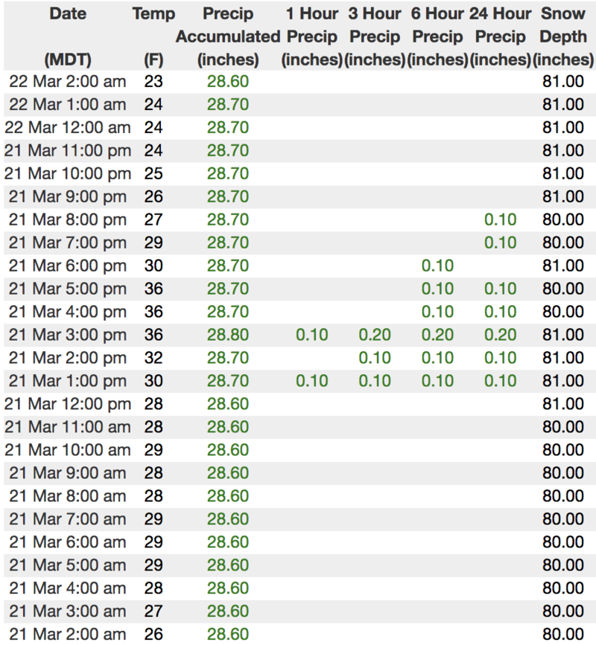
Task: Click the 24 Hour Precip column header
Action: coord(500,36)
